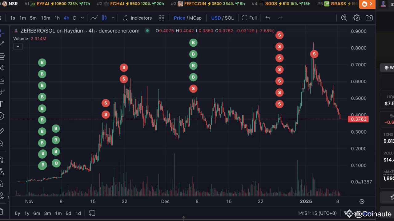Enter Full screen chart mode

(249, 18)
